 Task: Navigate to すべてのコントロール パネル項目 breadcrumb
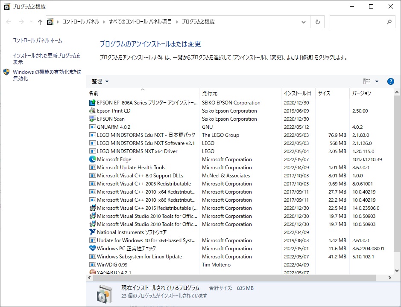pos(140,22)
